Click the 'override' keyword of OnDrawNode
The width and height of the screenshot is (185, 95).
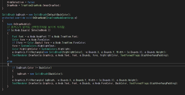[20, 18]
